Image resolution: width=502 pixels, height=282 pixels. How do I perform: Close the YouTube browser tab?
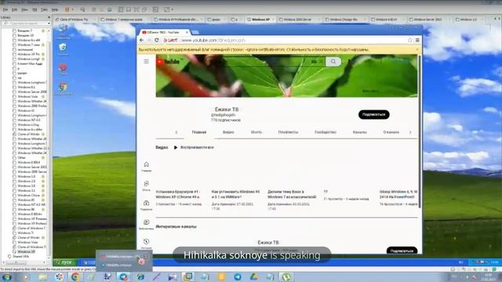coord(187,32)
